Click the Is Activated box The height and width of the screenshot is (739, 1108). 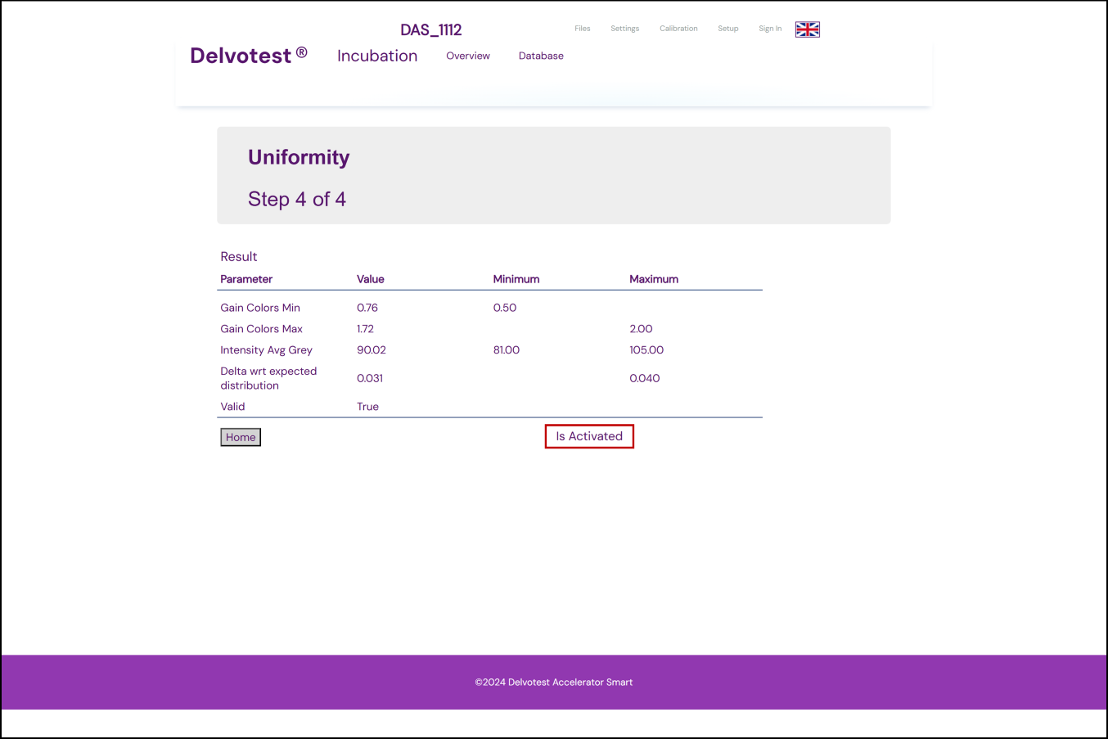pyautogui.click(x=589, y=436)
